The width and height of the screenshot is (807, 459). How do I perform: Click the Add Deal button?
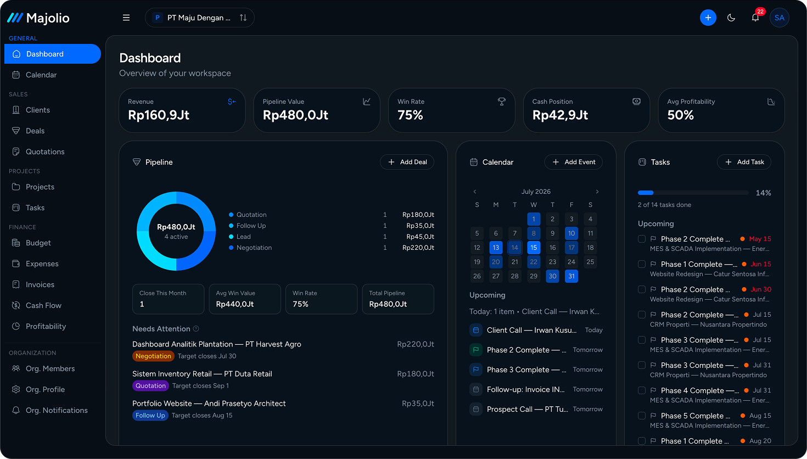coord(407,162)
